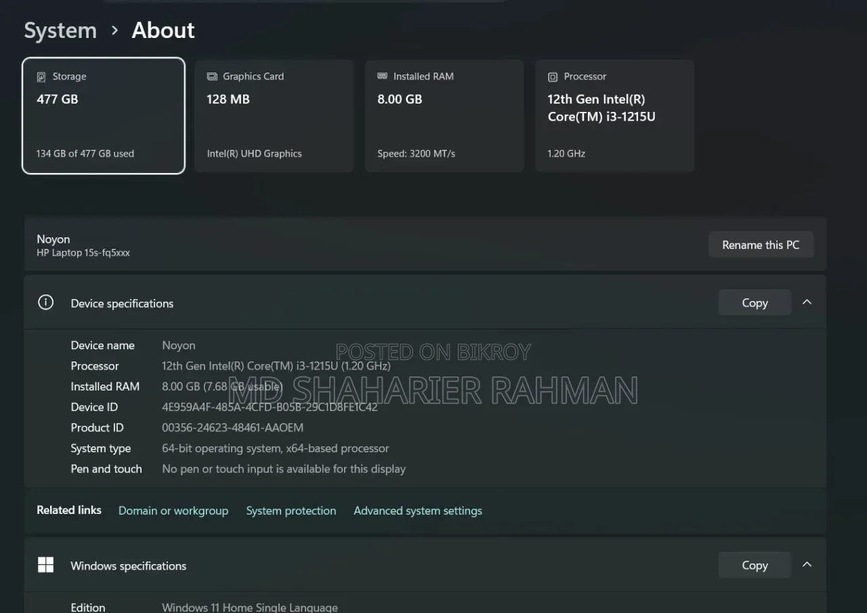The height and width of the screenshot is (613, 867).
Task: Click the Related links label
Action: pos(69,510)
